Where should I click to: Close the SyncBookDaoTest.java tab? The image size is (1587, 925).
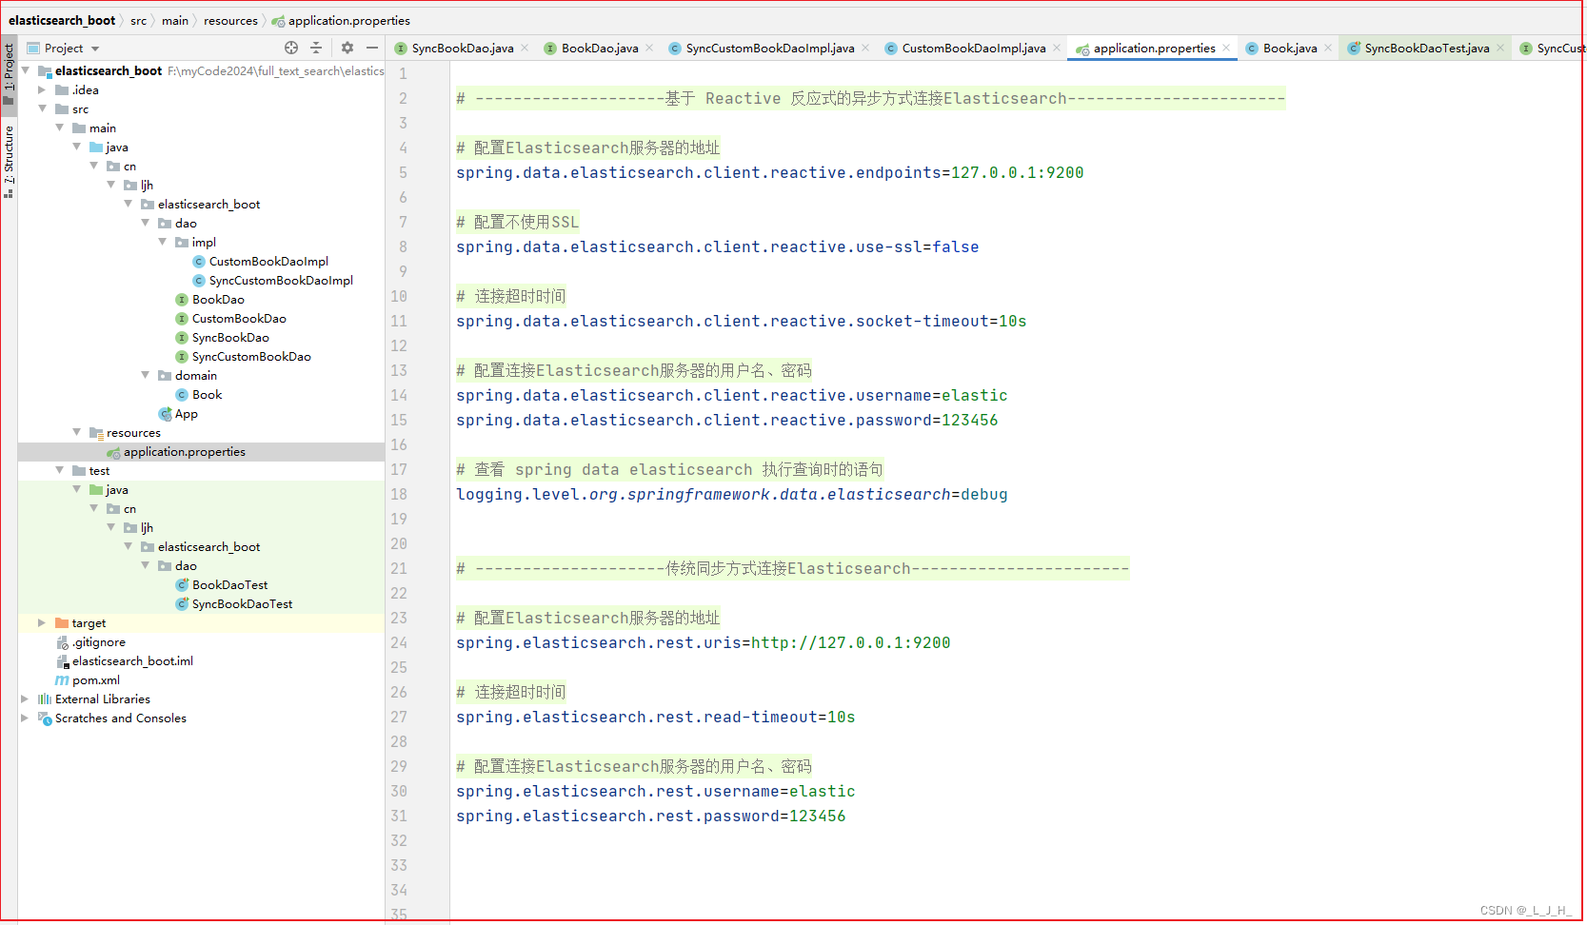coord(1500,48)
